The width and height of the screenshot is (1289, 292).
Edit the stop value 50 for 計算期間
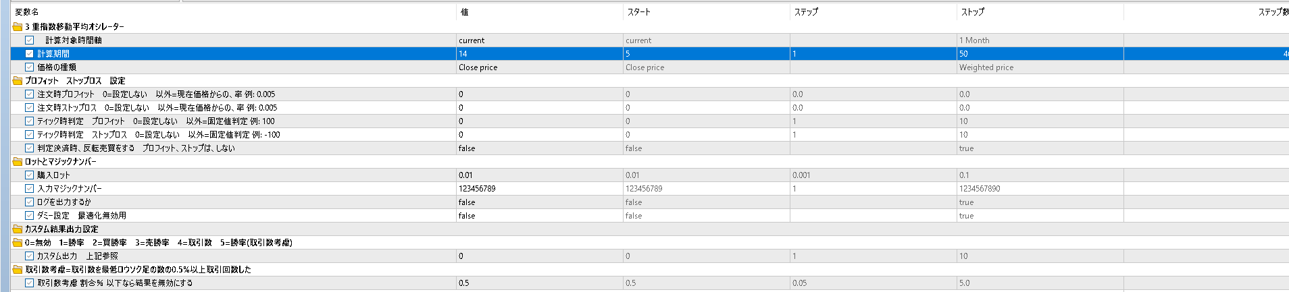click(x=1040, y=54)
